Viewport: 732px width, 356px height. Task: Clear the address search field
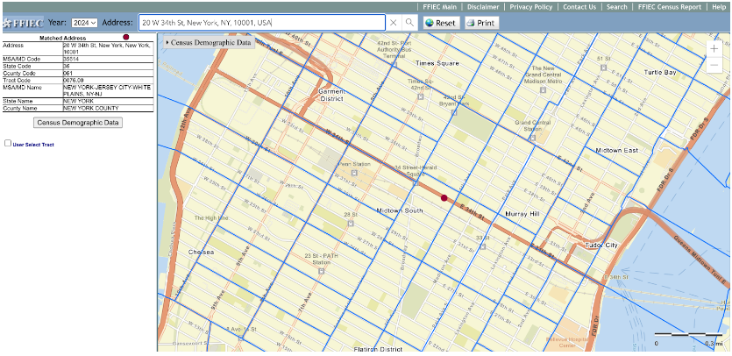(393, 23)
